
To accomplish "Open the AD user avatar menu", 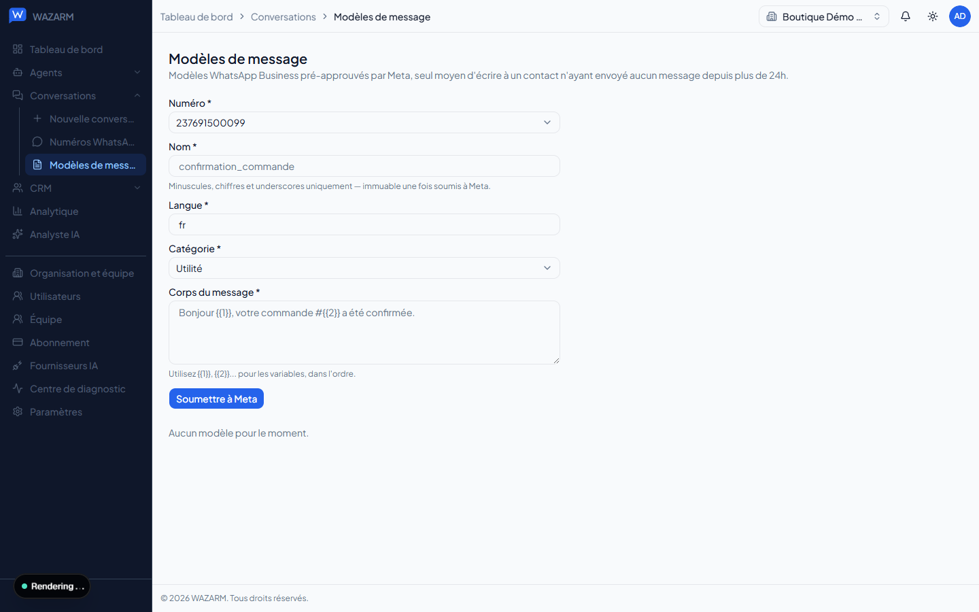I will coord(960,16).
